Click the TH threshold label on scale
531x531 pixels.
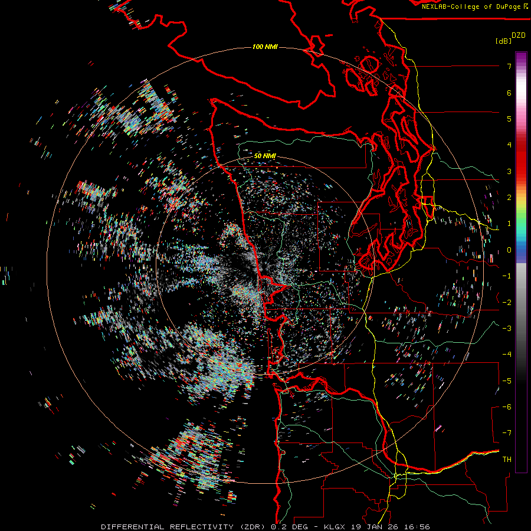click(x=507, y=460)
